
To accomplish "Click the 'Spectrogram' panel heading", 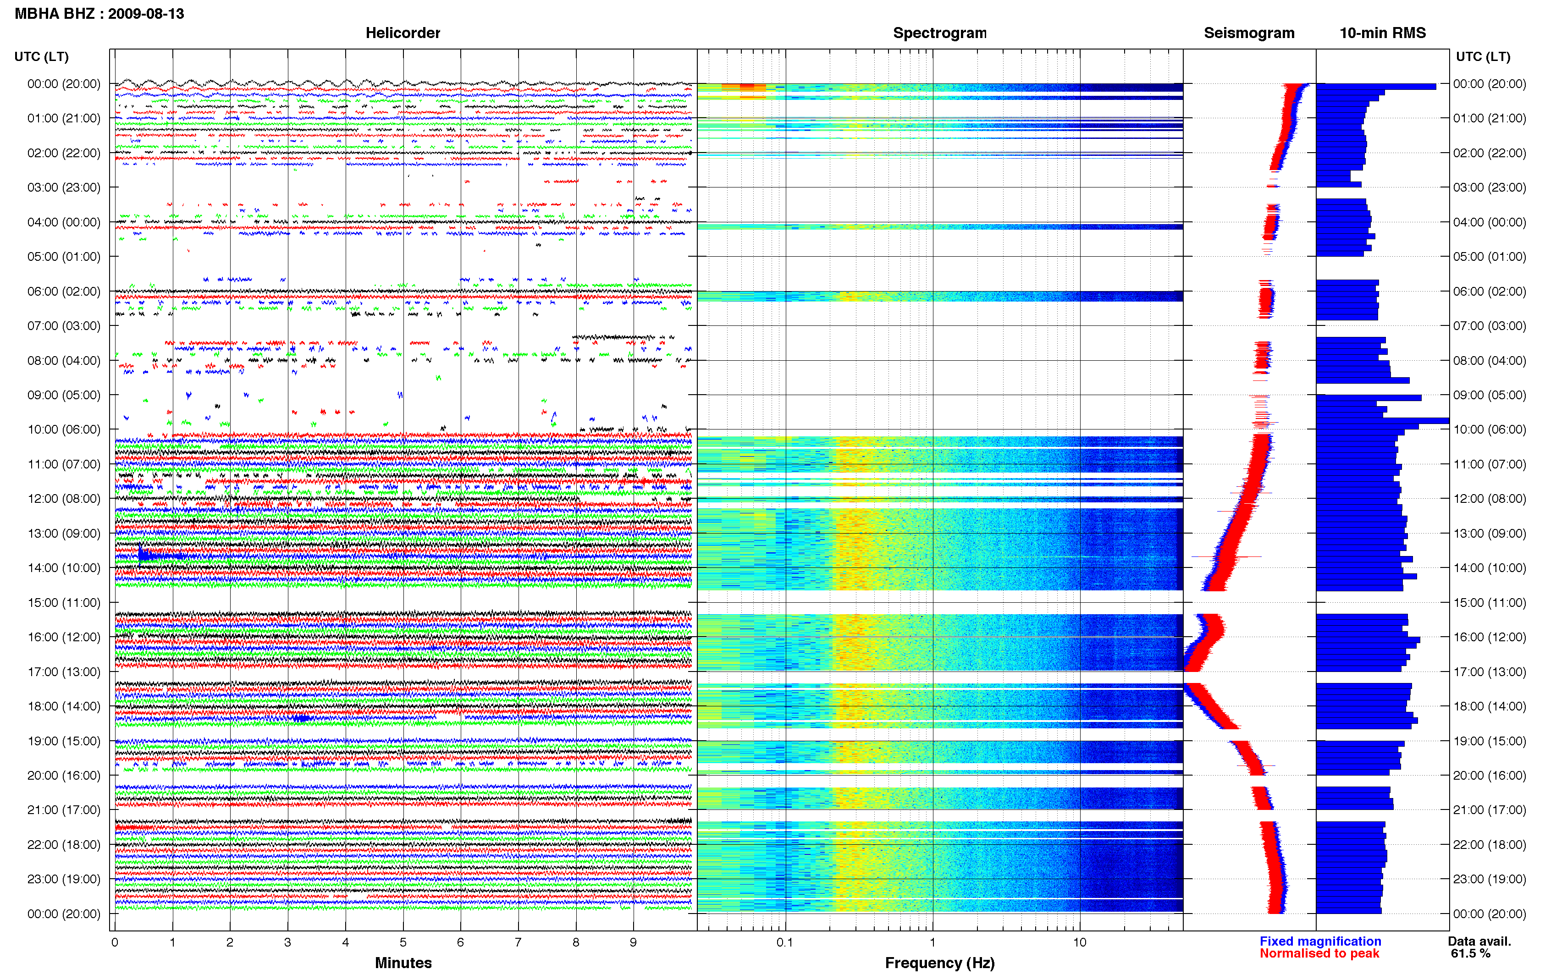I will [x=940, y=33].
